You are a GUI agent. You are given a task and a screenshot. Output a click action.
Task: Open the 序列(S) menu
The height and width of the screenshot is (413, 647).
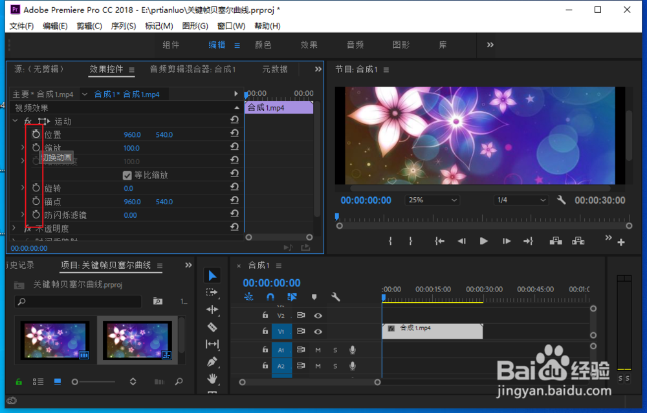tap(124, 26)
